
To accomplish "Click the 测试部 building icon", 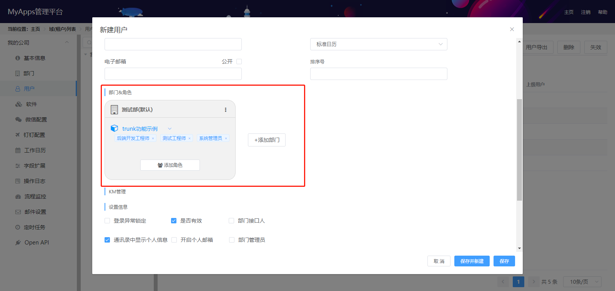I will [114, 110].
